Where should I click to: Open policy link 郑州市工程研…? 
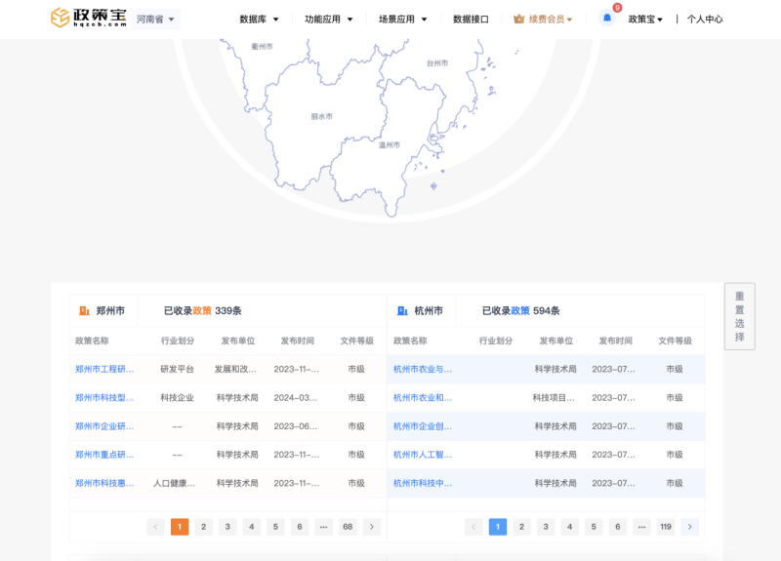click(x=104, y=369)
